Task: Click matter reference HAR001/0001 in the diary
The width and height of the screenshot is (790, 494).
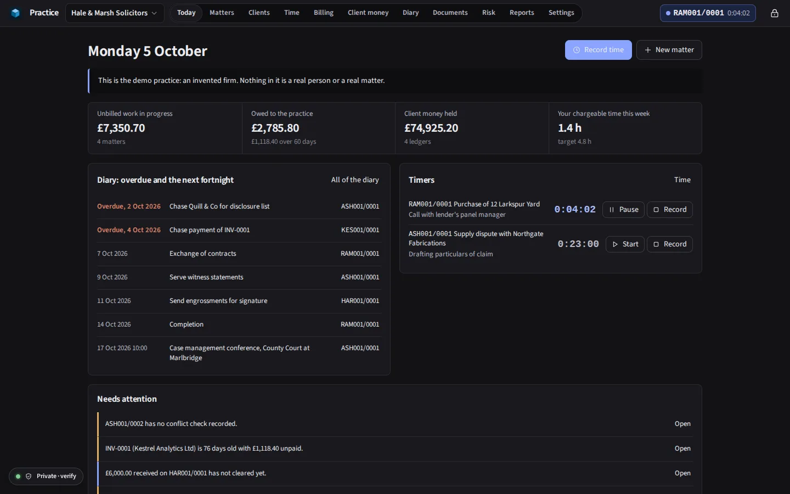Action: click(x=360, y=301)
